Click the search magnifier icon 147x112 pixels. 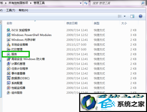143,3
